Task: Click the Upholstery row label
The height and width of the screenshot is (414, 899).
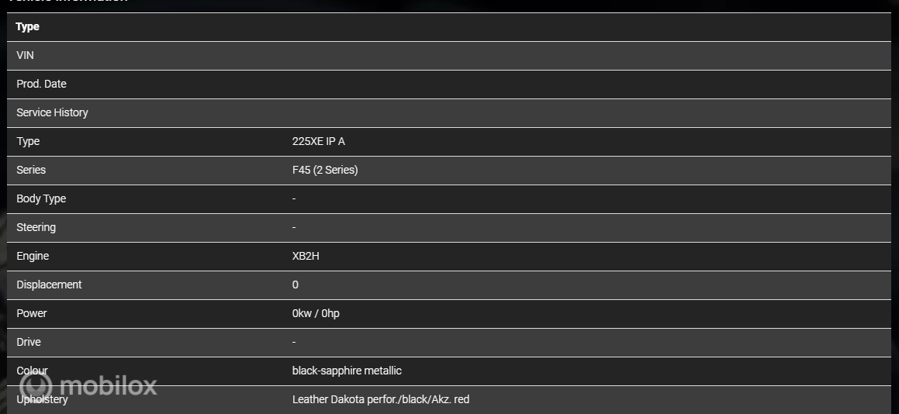Action: tap(42, 399)
